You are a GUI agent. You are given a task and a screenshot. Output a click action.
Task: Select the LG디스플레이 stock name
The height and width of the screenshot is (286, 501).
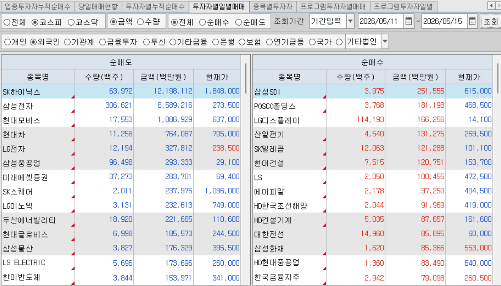[x=277, y=121]
